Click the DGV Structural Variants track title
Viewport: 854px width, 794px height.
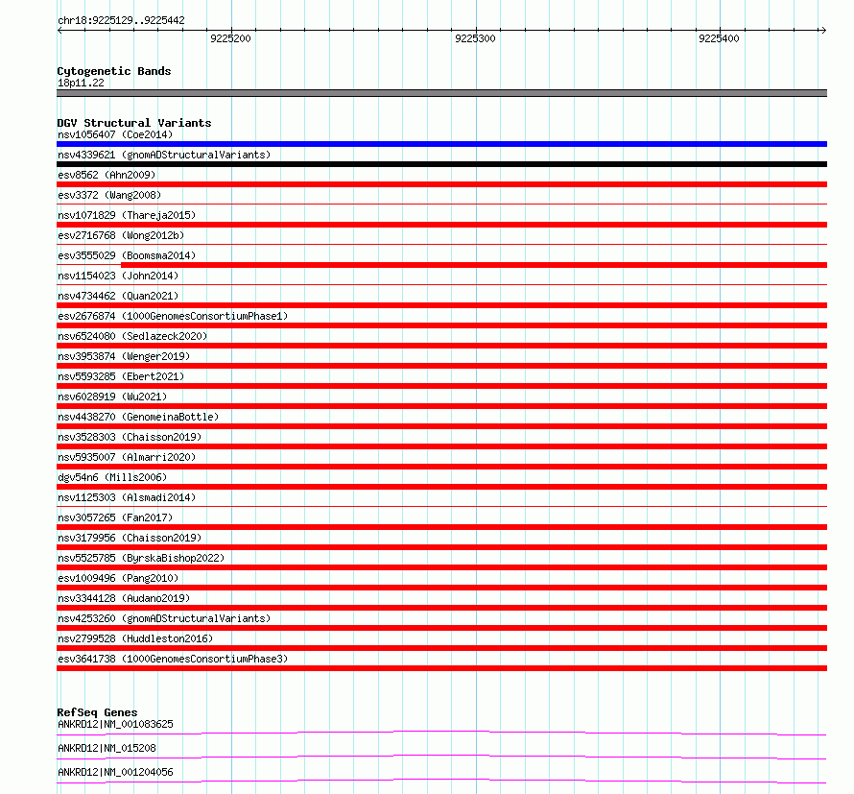(134, 123)
